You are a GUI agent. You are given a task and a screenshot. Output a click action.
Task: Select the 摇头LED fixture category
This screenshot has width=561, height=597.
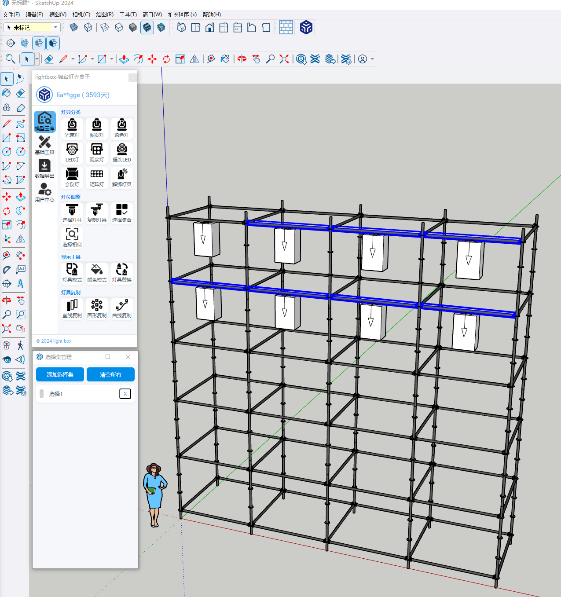coord(122,153)
